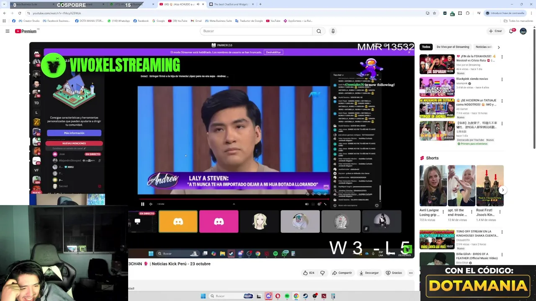The height and width of the screenshot is (301, 536).
Task: Click the Compartir share button
Action: point(342,273)
